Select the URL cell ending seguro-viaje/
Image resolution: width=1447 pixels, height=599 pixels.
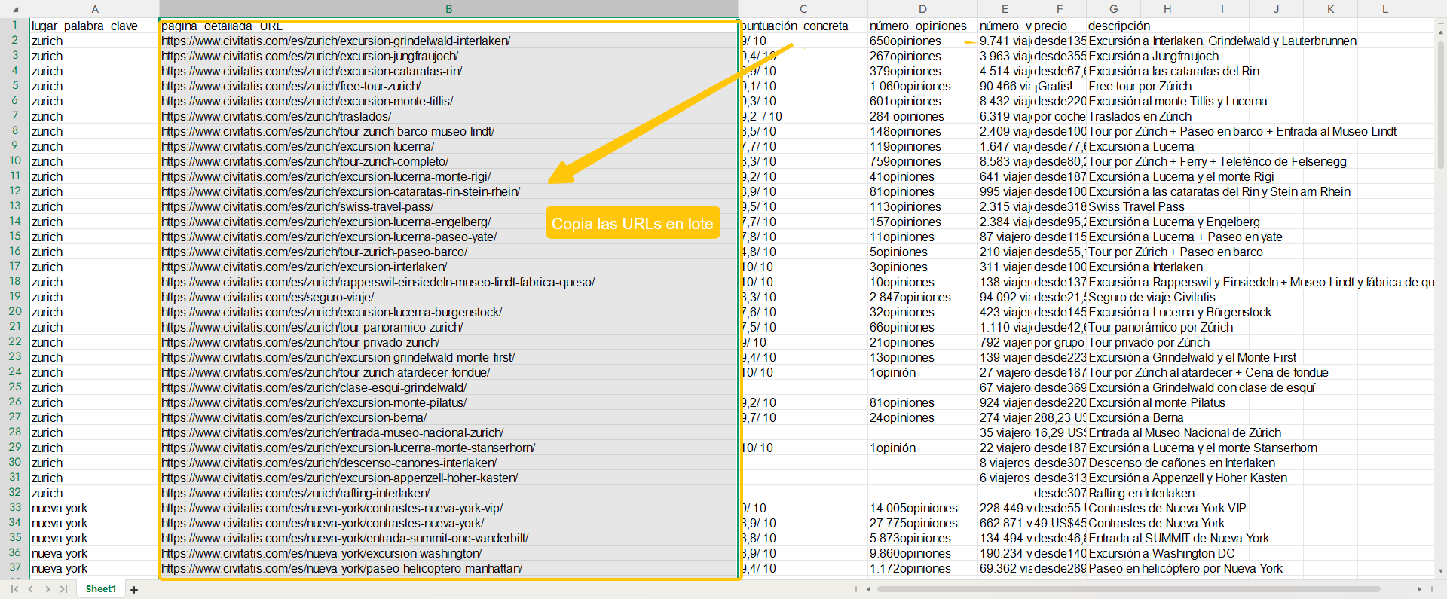(449, 297)
